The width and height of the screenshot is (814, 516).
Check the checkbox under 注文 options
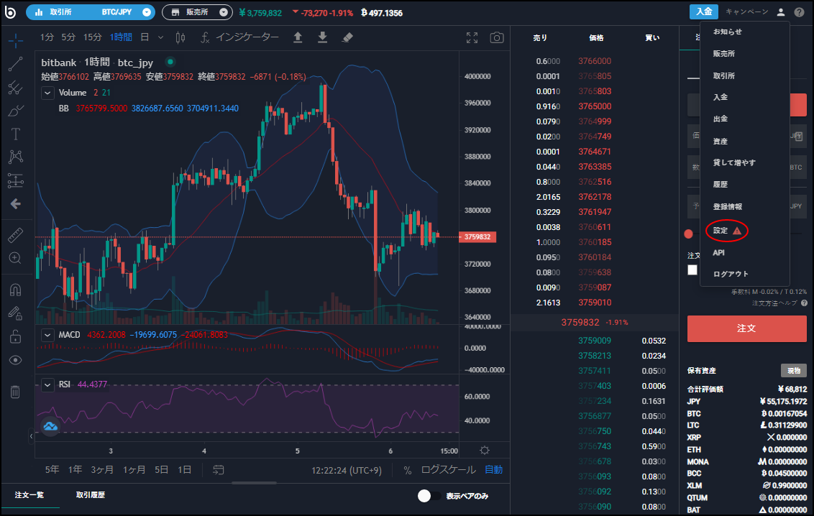692,270
